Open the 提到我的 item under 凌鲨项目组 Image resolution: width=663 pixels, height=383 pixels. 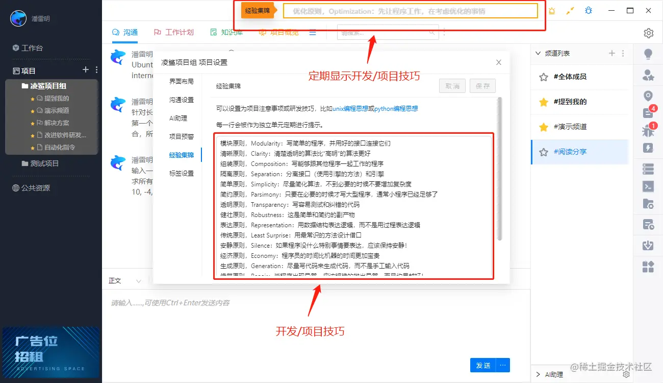click(53, 99)
